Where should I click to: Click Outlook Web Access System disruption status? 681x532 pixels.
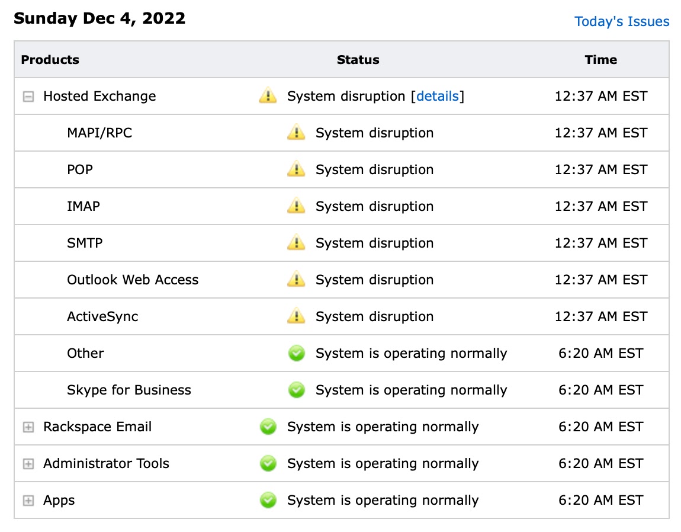pos(374,280)
